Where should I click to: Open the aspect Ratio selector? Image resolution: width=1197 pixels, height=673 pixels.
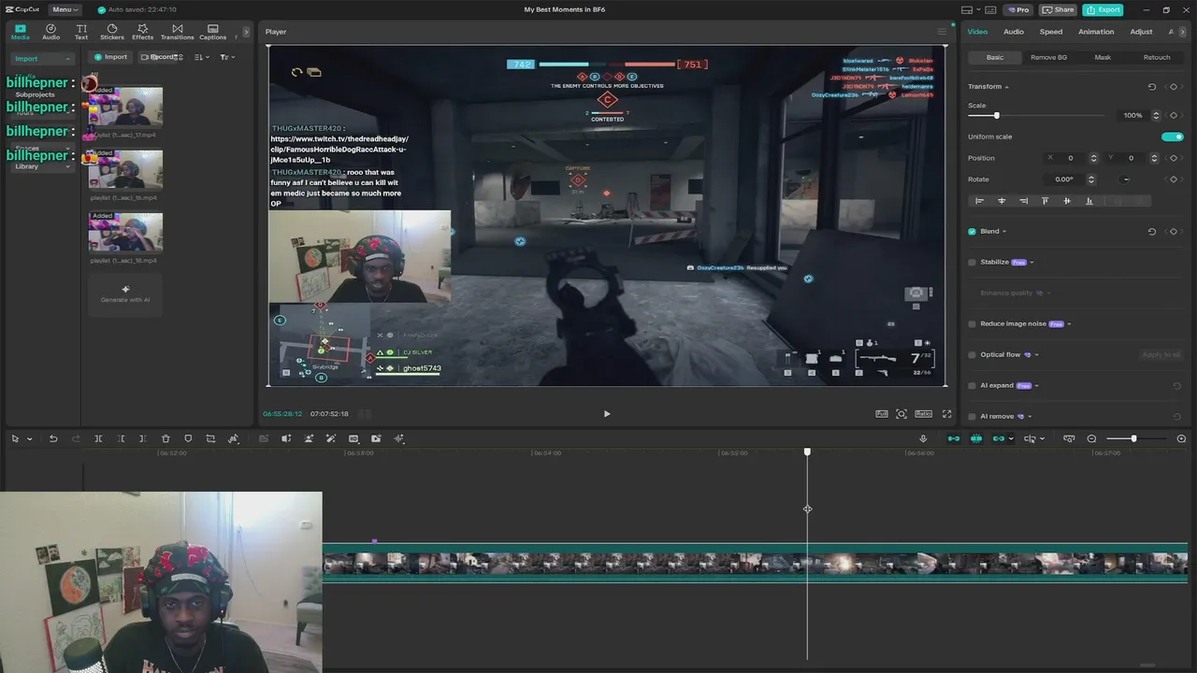[x=923, y=413]
